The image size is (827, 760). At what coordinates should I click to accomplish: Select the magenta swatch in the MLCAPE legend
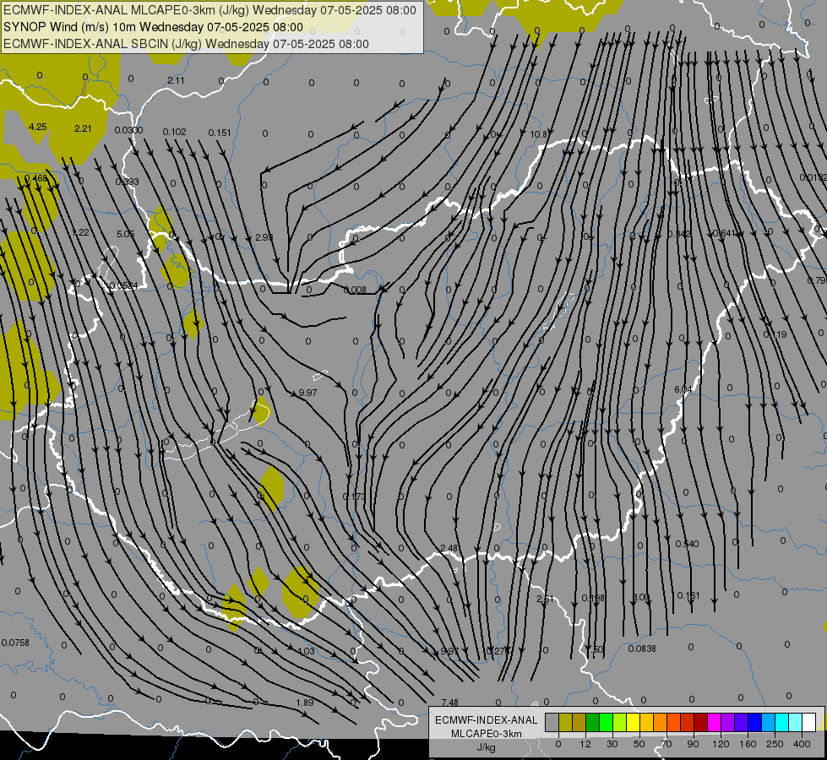click(715, 722)
